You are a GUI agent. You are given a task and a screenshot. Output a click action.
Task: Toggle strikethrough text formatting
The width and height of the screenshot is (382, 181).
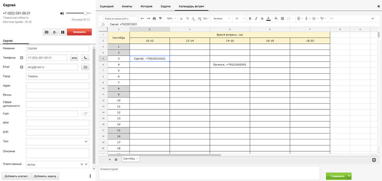[x=262, y=18]
